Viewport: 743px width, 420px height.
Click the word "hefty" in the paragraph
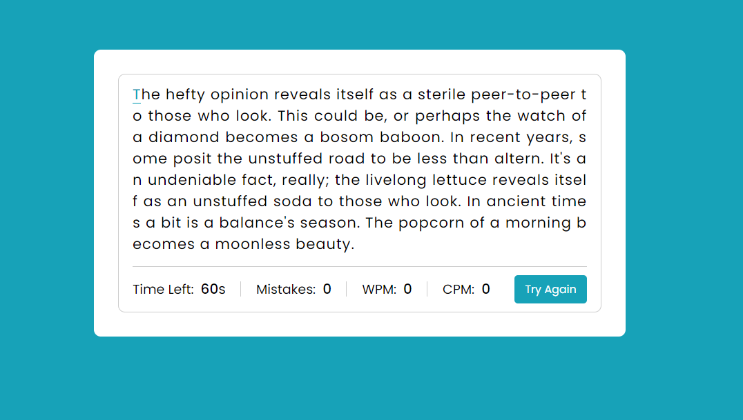185,94
